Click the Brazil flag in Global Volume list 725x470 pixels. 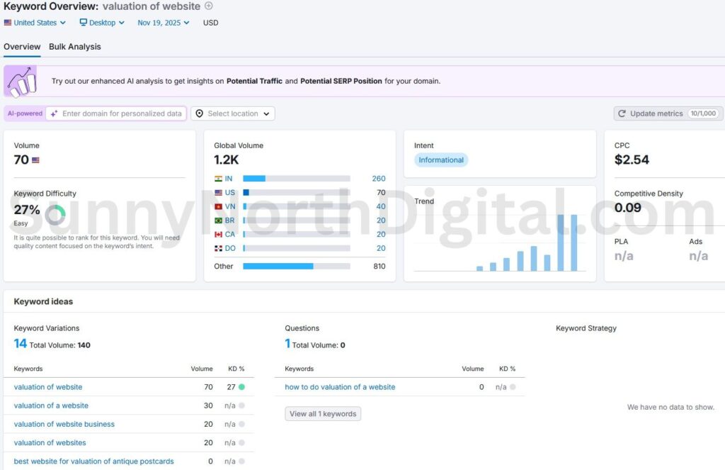click(219, 220)
